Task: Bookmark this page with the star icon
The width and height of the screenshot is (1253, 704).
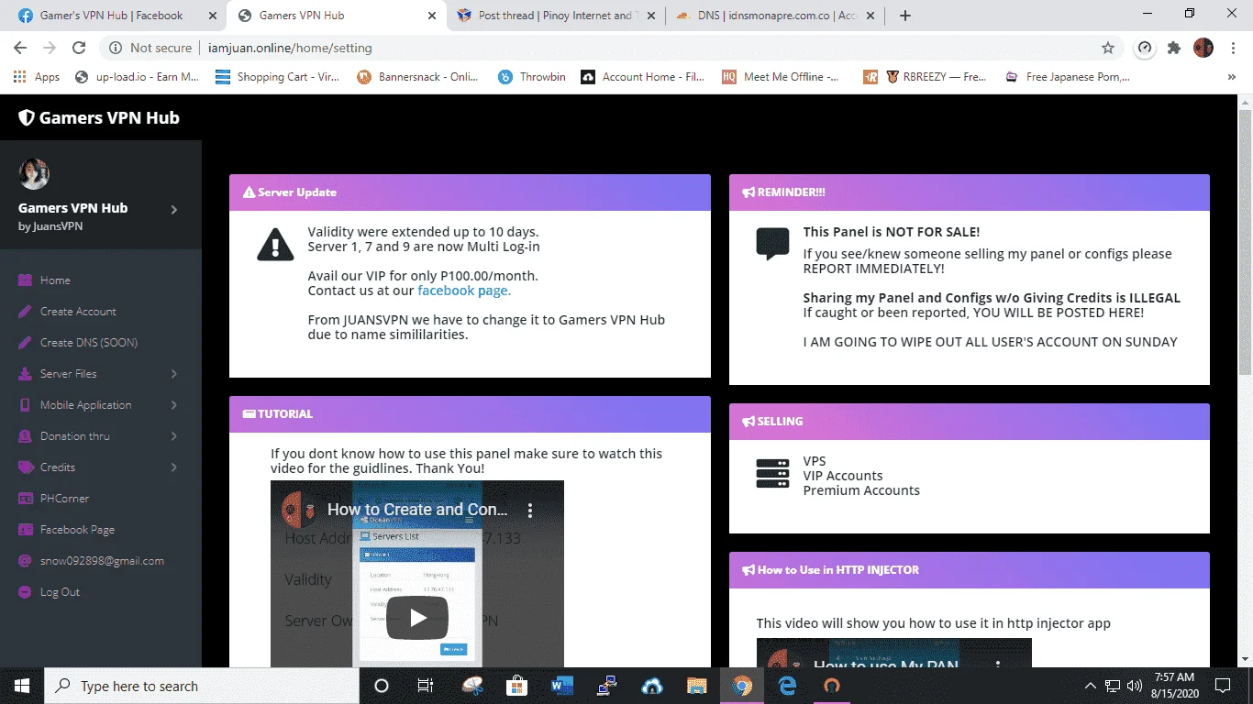Action: pos(1108,48)
